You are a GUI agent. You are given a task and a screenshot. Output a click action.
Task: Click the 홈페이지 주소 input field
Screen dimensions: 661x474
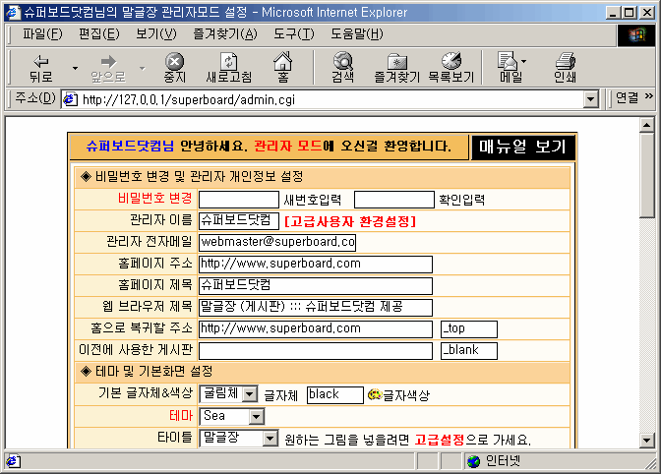click(316, 265)
